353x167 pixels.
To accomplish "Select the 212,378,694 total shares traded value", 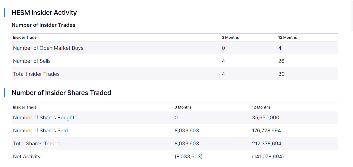I will point(267,144).
